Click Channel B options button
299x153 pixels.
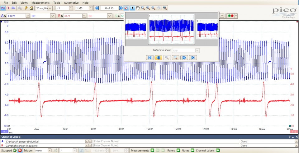(x=60, y=16)
